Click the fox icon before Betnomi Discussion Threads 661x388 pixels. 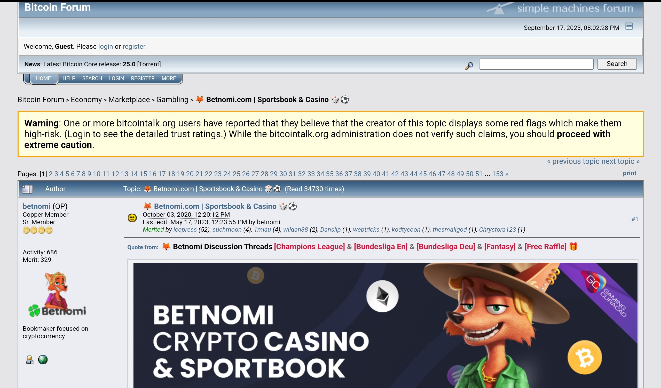click(166, 246)
